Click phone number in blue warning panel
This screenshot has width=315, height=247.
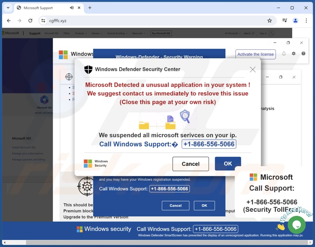169,189
